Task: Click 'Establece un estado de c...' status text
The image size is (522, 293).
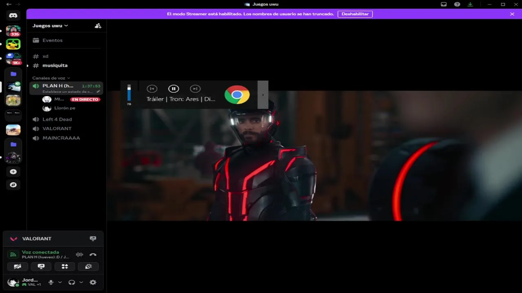Action: [x=68, y=92]
